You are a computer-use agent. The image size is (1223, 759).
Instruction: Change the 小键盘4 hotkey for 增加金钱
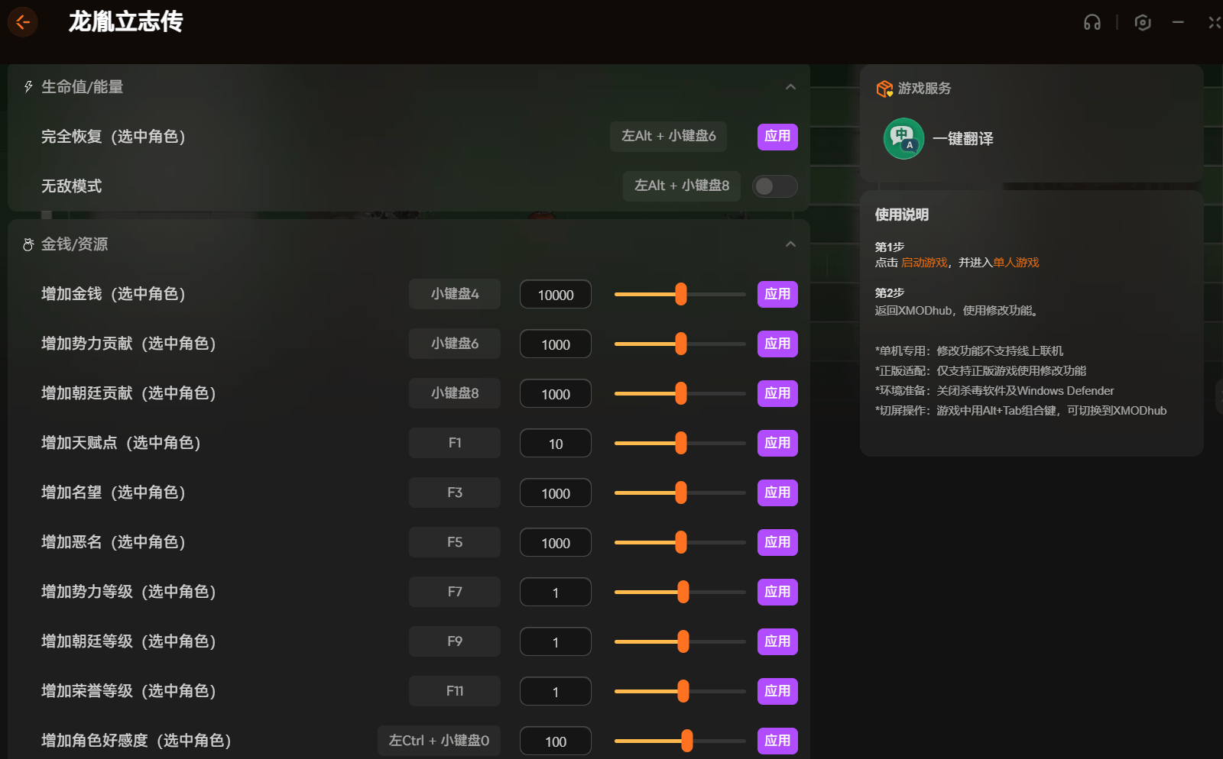(454, 294)
